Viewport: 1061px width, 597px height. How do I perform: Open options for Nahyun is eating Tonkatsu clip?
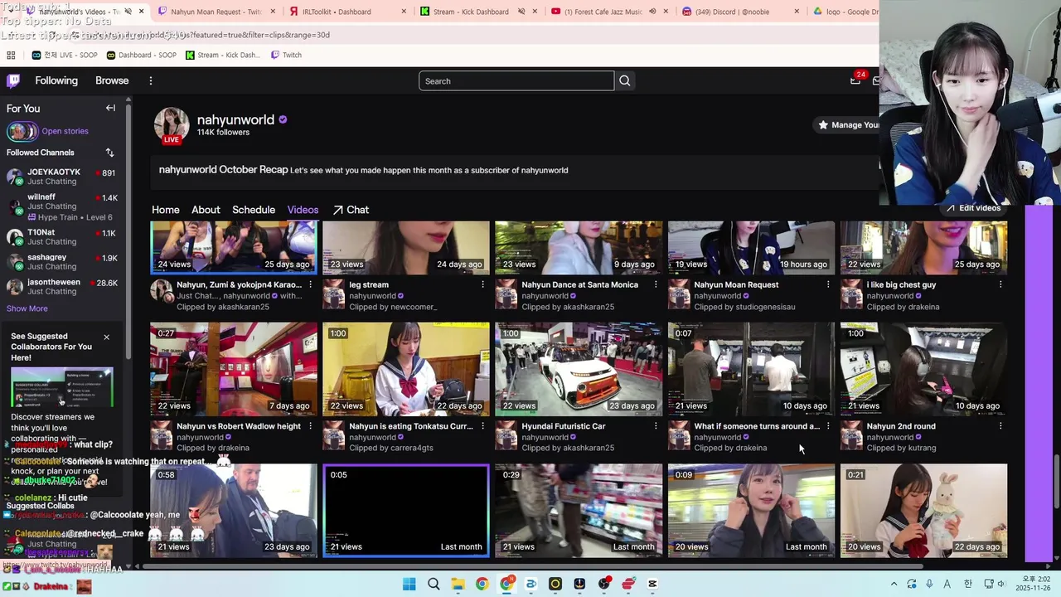click(x=482, y=426)
